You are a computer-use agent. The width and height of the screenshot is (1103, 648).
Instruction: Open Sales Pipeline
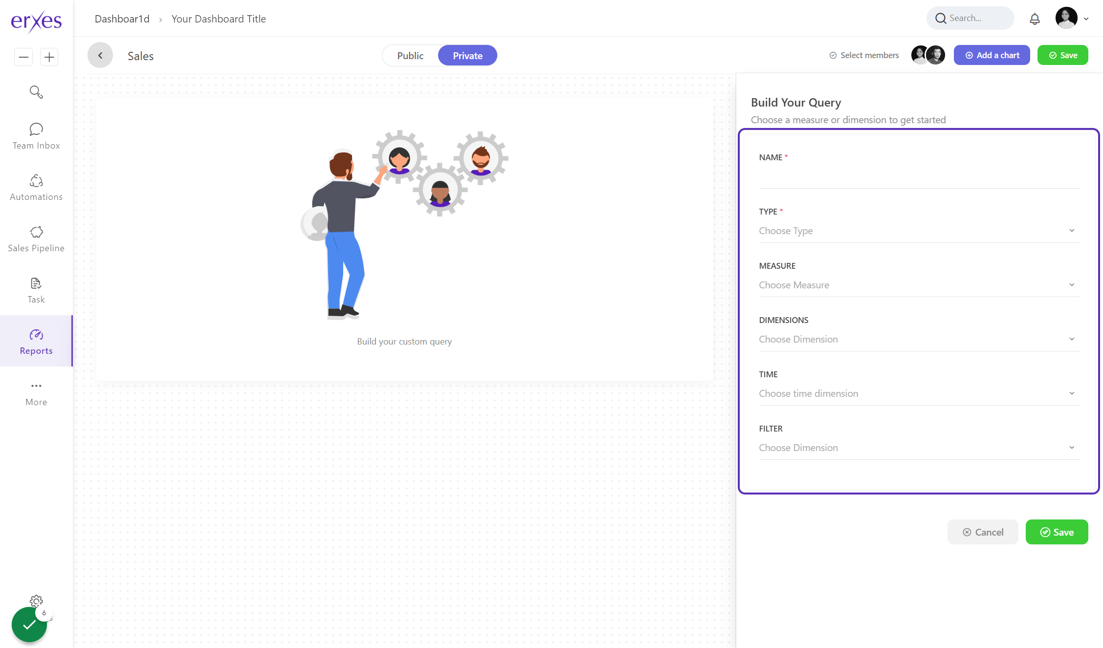(36, 239)
